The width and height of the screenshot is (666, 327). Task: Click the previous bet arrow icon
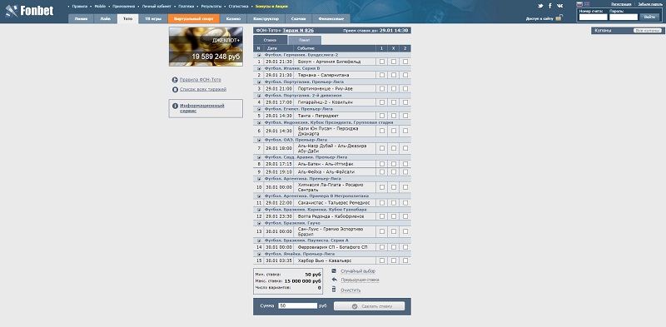pyautogui.click(x=334, y=280)
